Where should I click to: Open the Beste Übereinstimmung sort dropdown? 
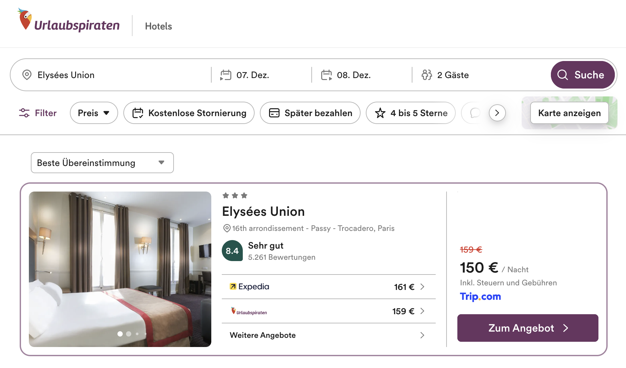(102, 163)
